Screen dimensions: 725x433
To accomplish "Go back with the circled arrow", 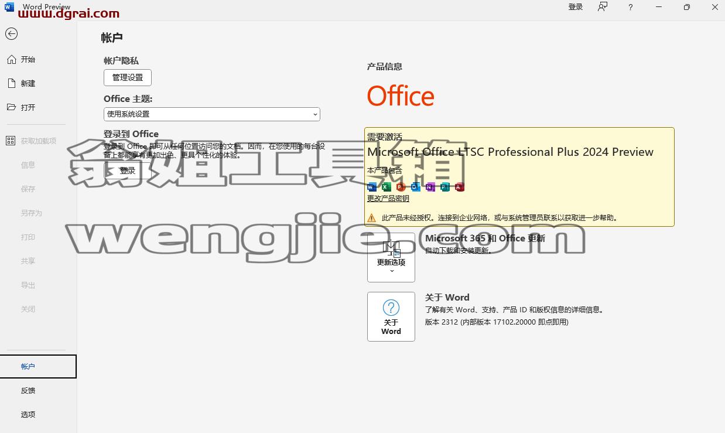I will 11,34.
